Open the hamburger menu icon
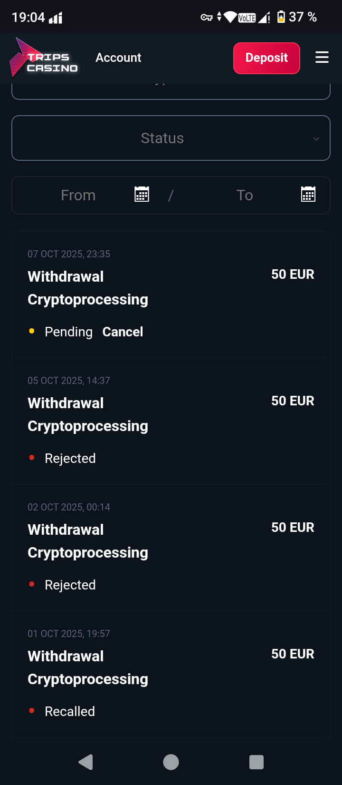This screenshot has height=785, width=342. click(x=322, y=58)
